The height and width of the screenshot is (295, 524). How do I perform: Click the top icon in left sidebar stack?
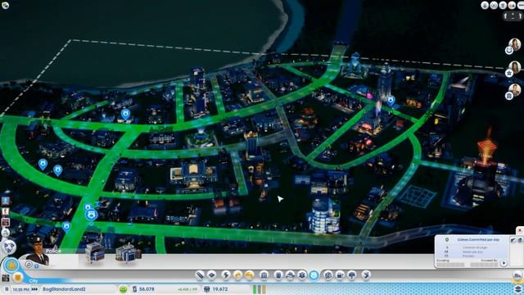pos(6,201)
